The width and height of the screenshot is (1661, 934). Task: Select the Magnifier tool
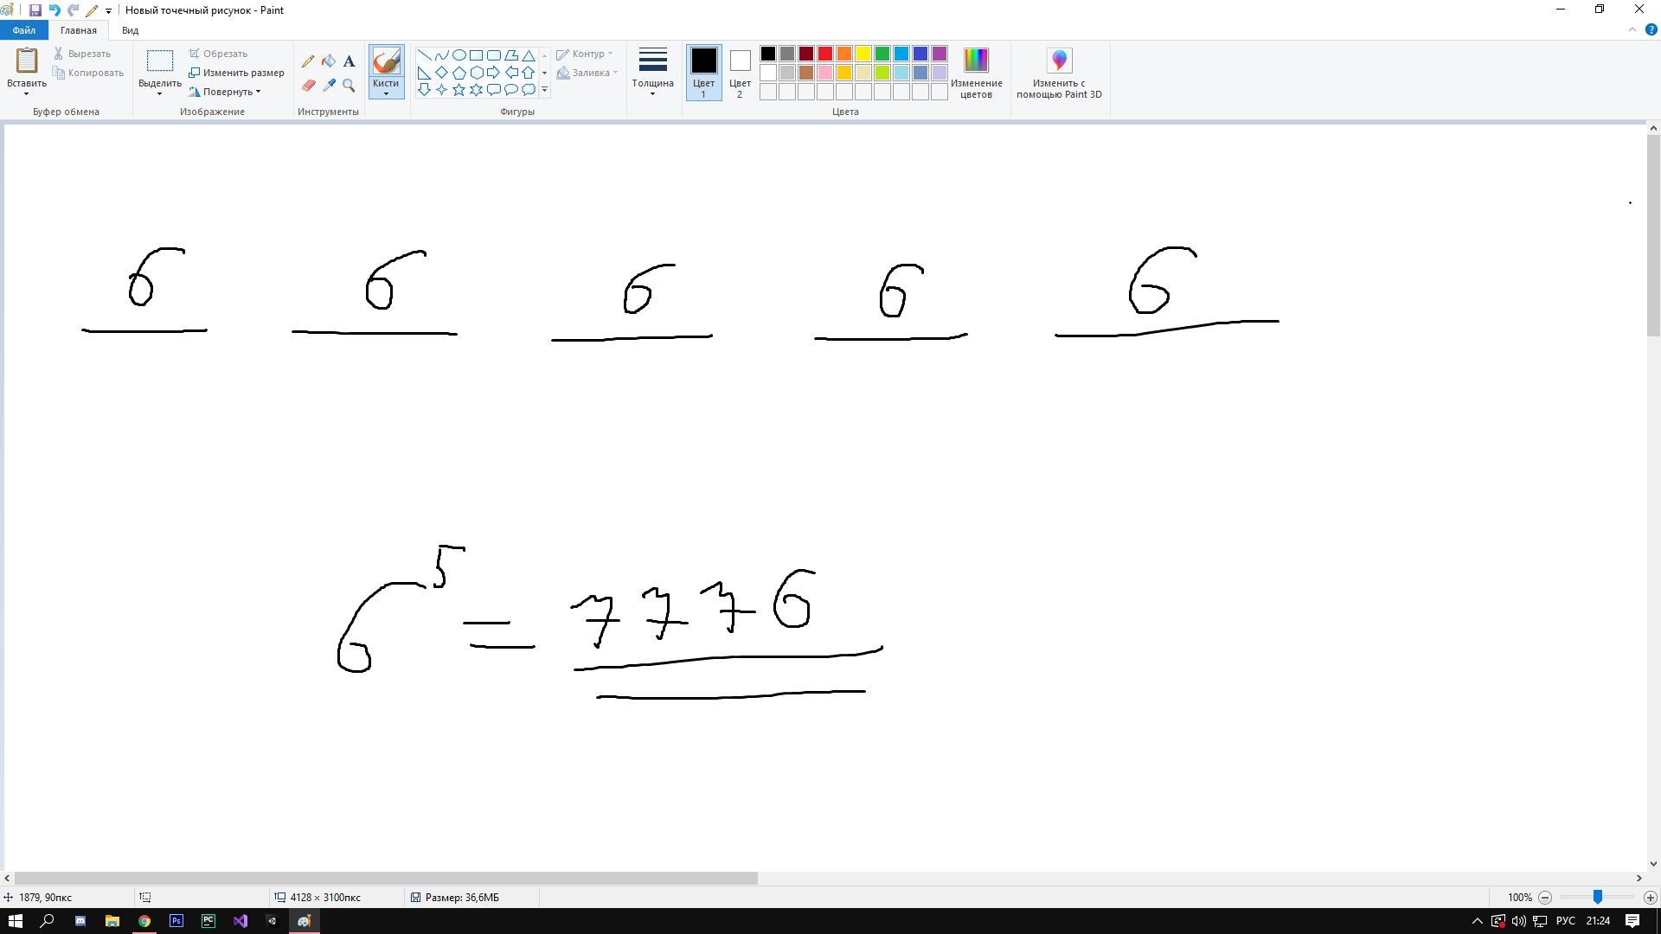tap(349, 86)
